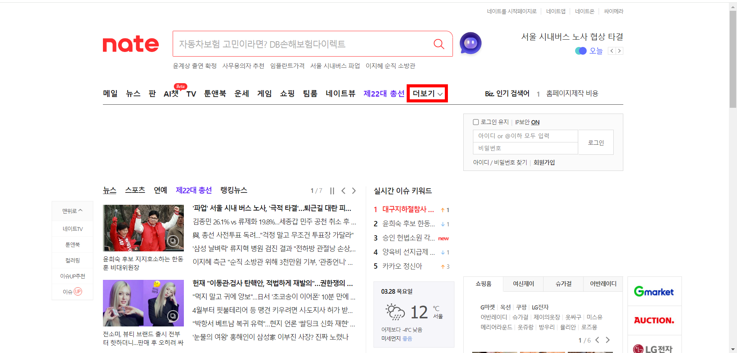Click 회원가입 link

pyautogui.click(x=544, y=162)
